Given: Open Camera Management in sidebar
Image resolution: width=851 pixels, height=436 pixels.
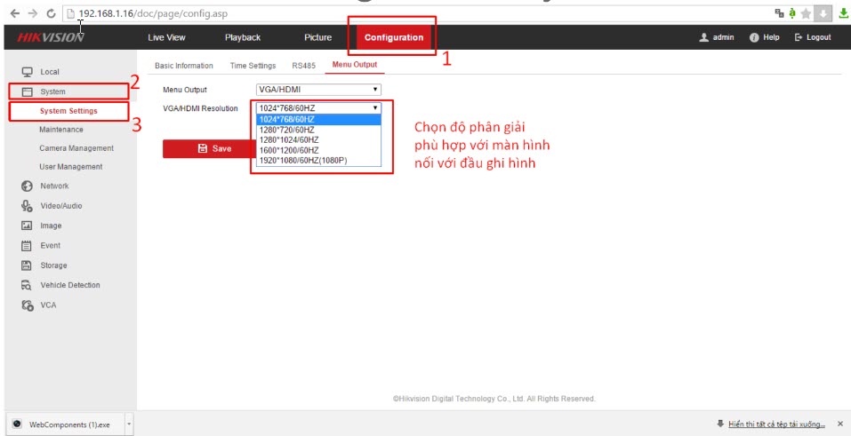Looking at the screenshot, I should pos(76,148).
